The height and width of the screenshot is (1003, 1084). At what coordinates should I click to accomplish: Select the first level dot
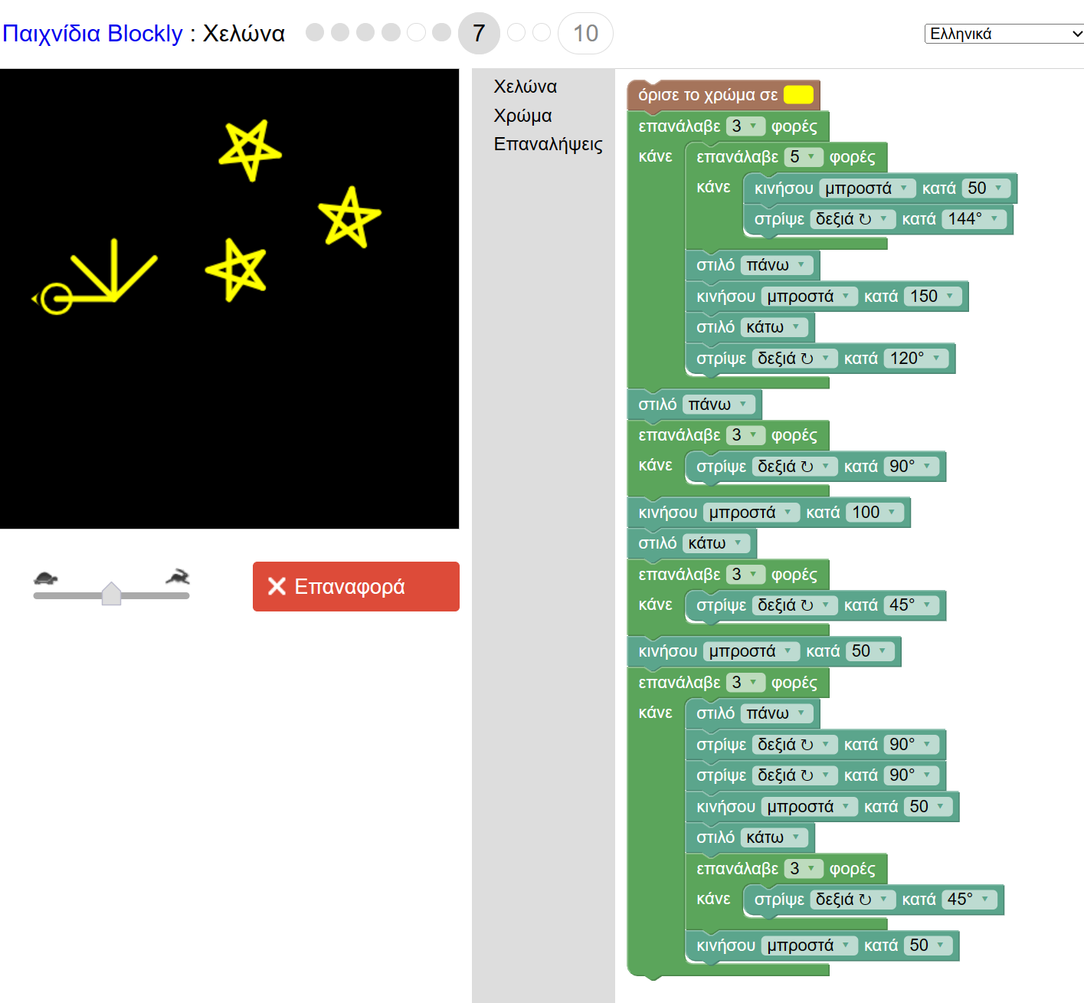pyautogui.click(x=314, y=32)
